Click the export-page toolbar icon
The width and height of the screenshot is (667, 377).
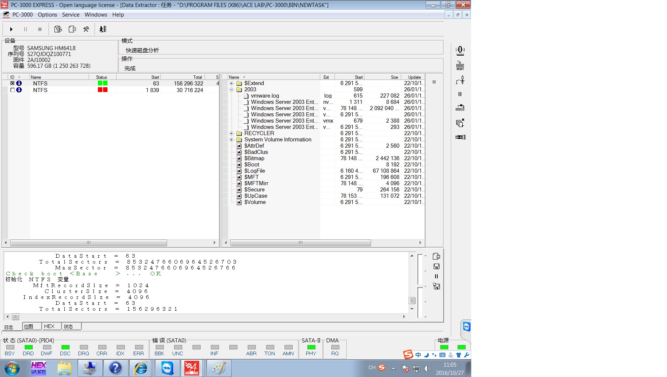[x=72, y=29]
